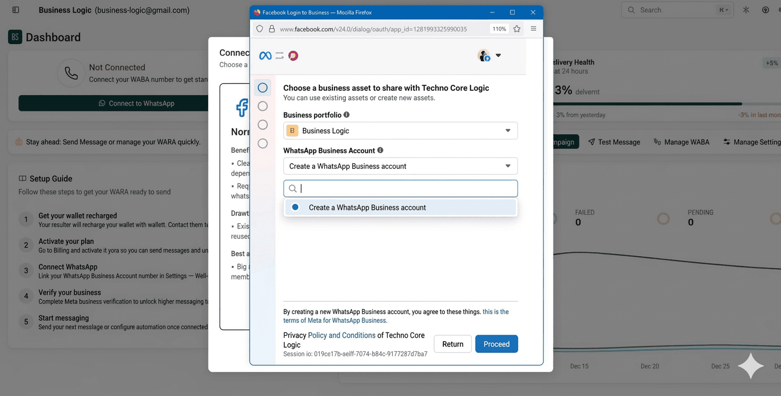Click the phone icon beside Not Connected
The image size is (781, 396).
pos(71,73)
